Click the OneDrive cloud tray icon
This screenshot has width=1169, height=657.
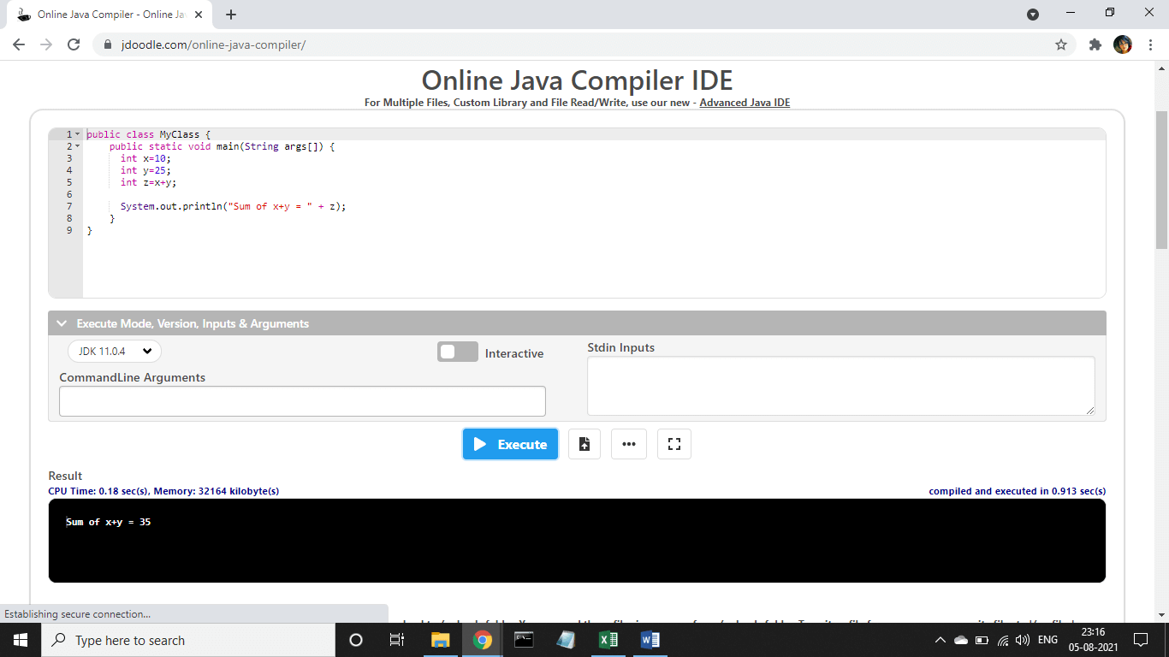pos(961,640)
